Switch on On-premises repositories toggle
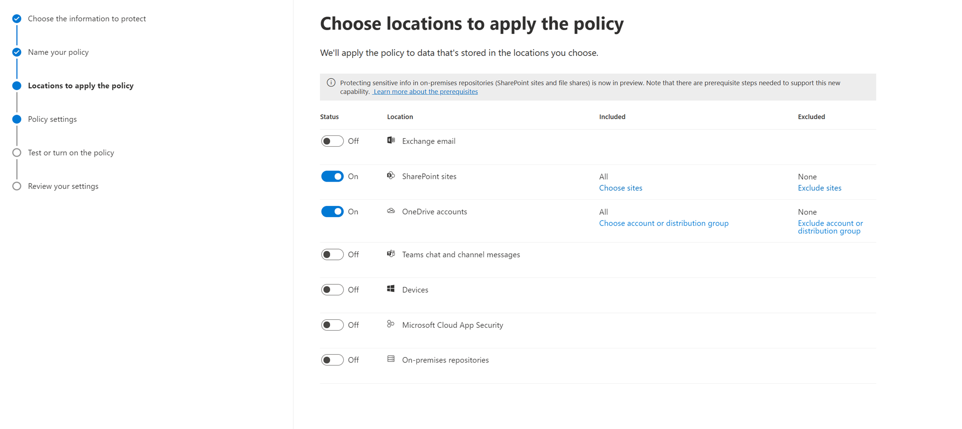 pos(332,360)
